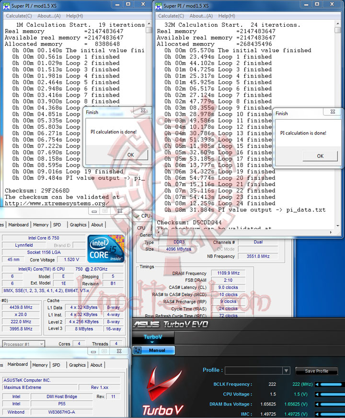Select SPD tab in lower CPU-Z window

tap(56, 365)
